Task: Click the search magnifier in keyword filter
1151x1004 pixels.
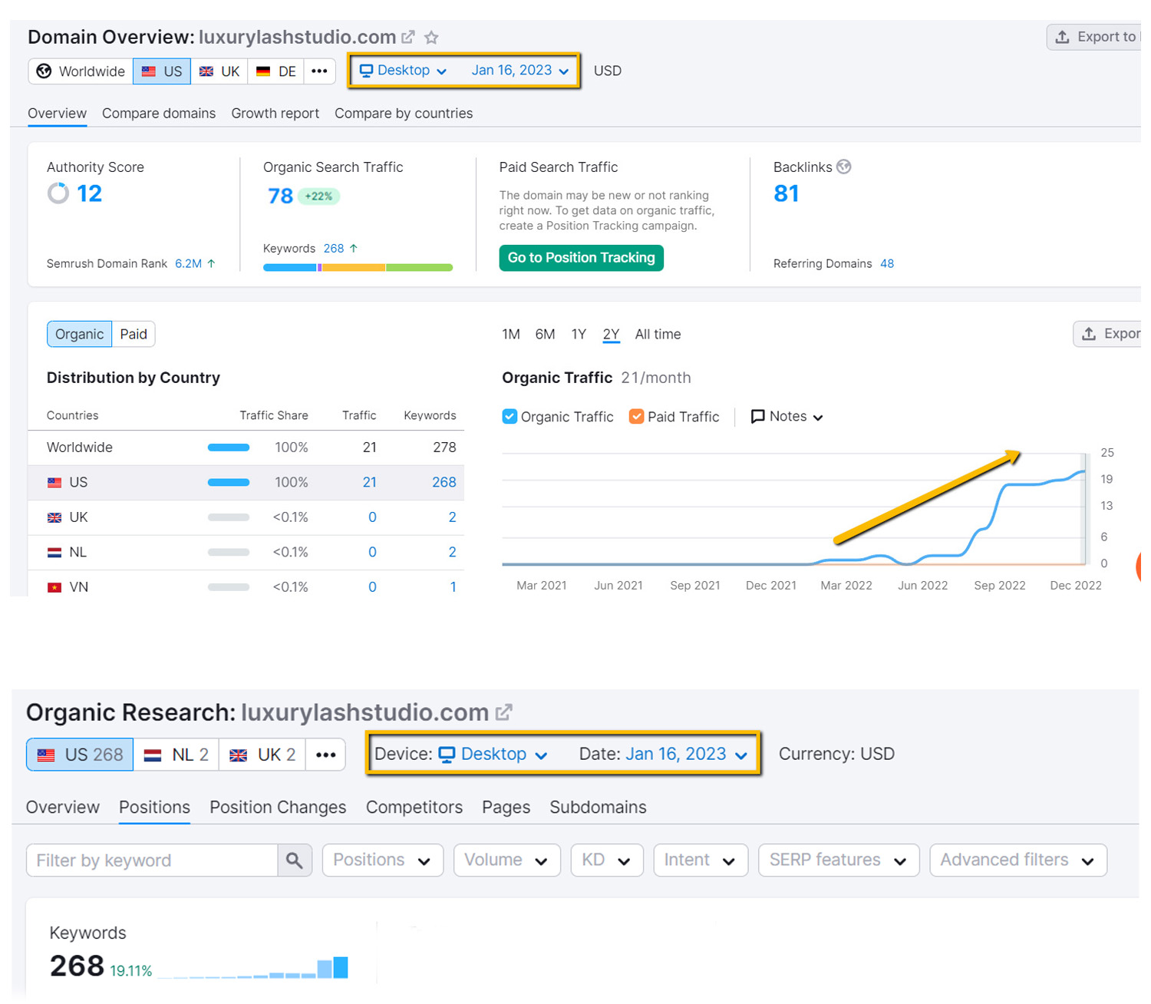Action: tap(295, 860)
